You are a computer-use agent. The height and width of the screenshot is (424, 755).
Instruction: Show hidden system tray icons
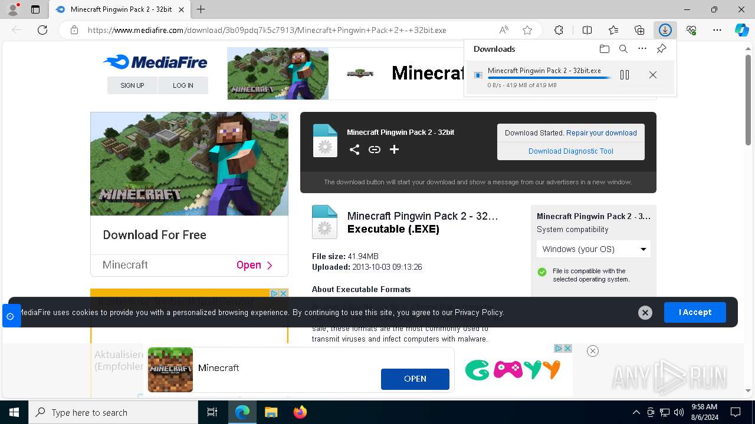tap(636, 412)
